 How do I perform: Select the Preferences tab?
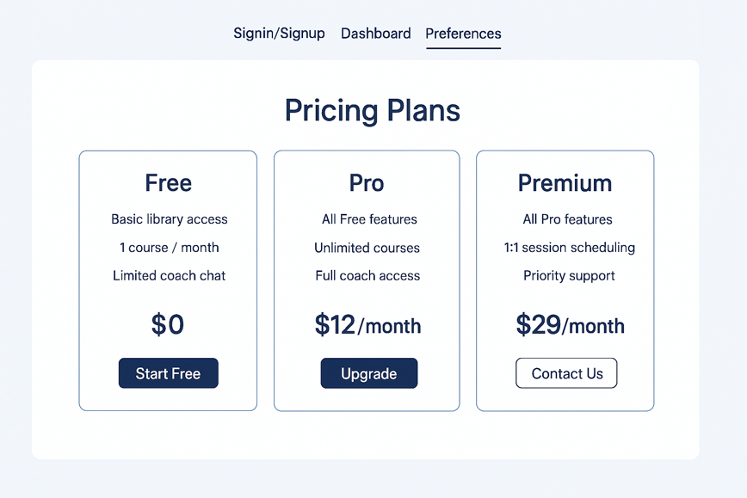pyautogui.click(x=463, y=34)
